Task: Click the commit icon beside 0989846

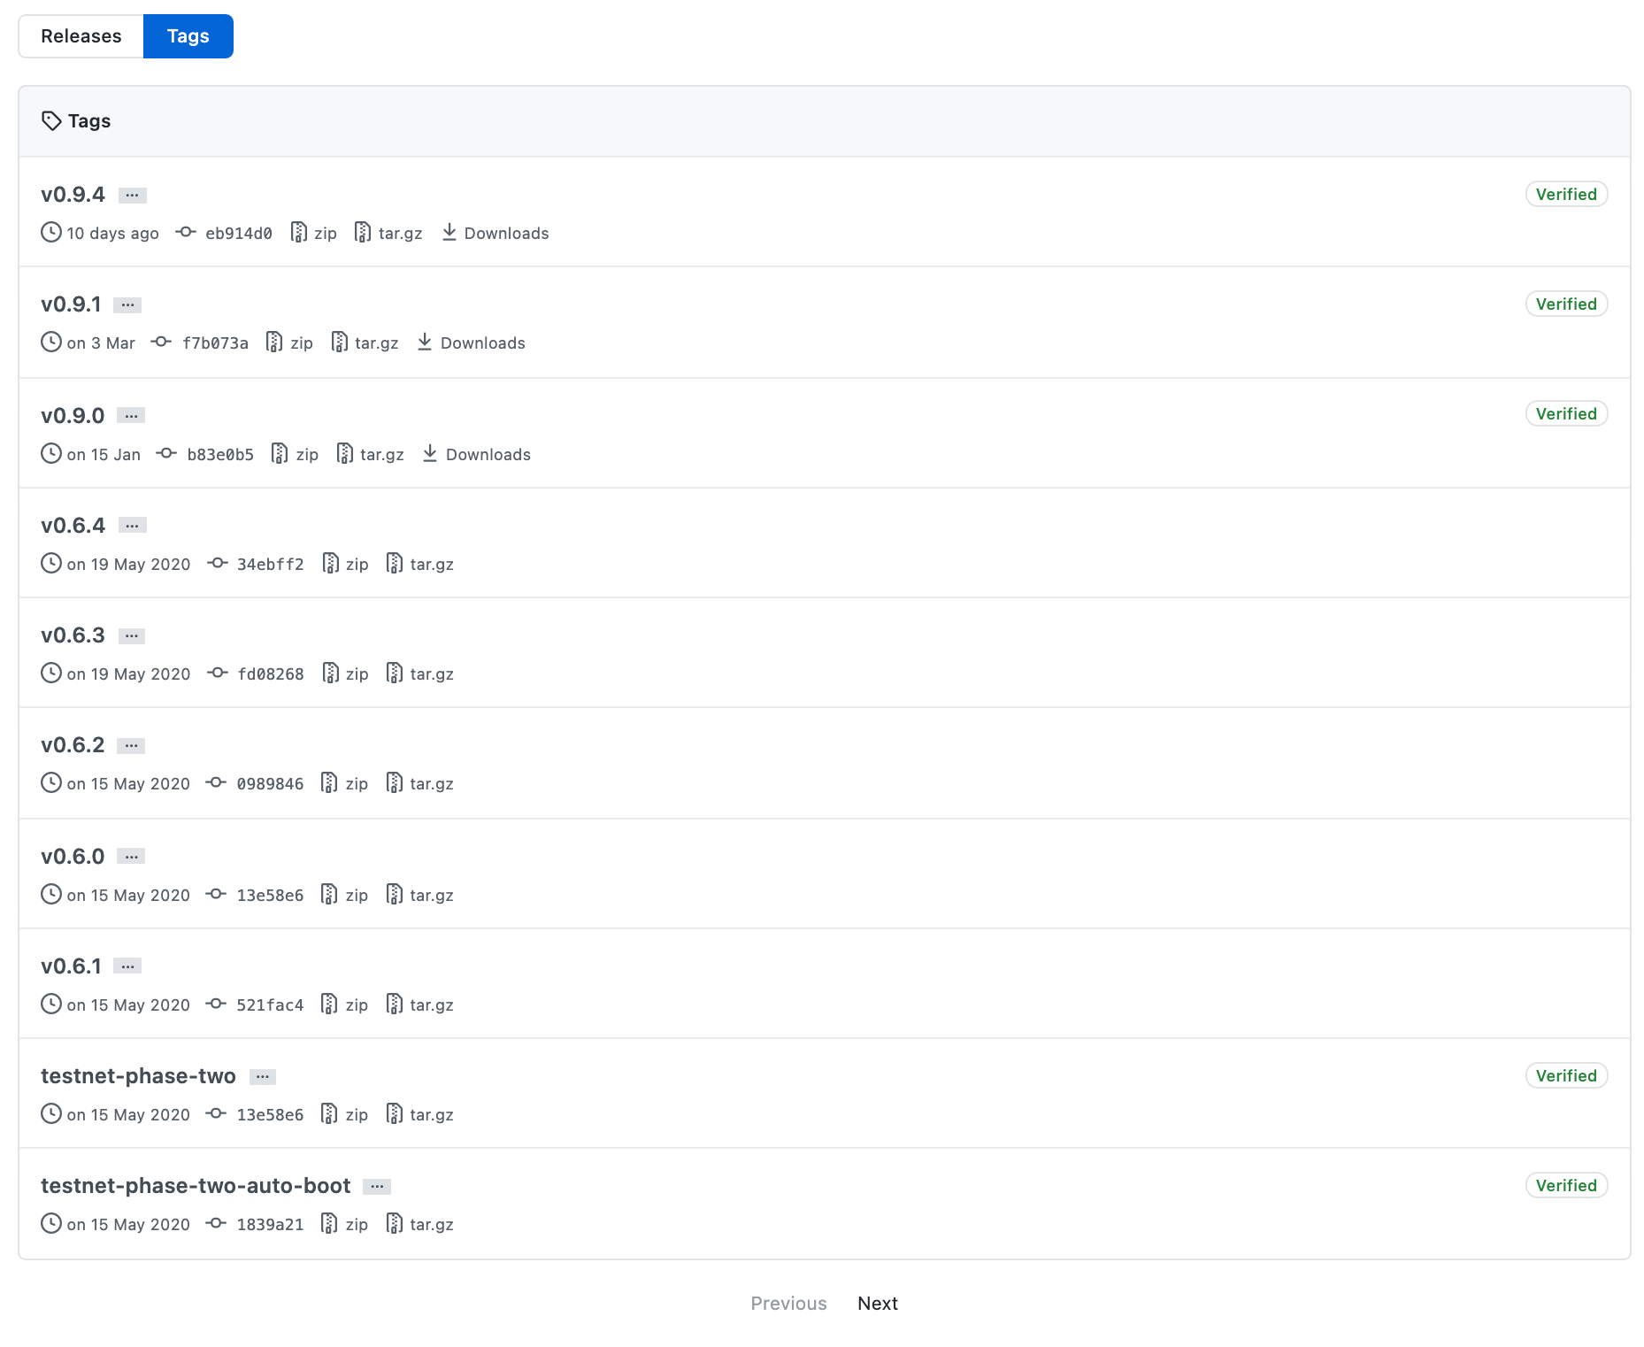Action: pyautogui.click(x=216, y=782)
